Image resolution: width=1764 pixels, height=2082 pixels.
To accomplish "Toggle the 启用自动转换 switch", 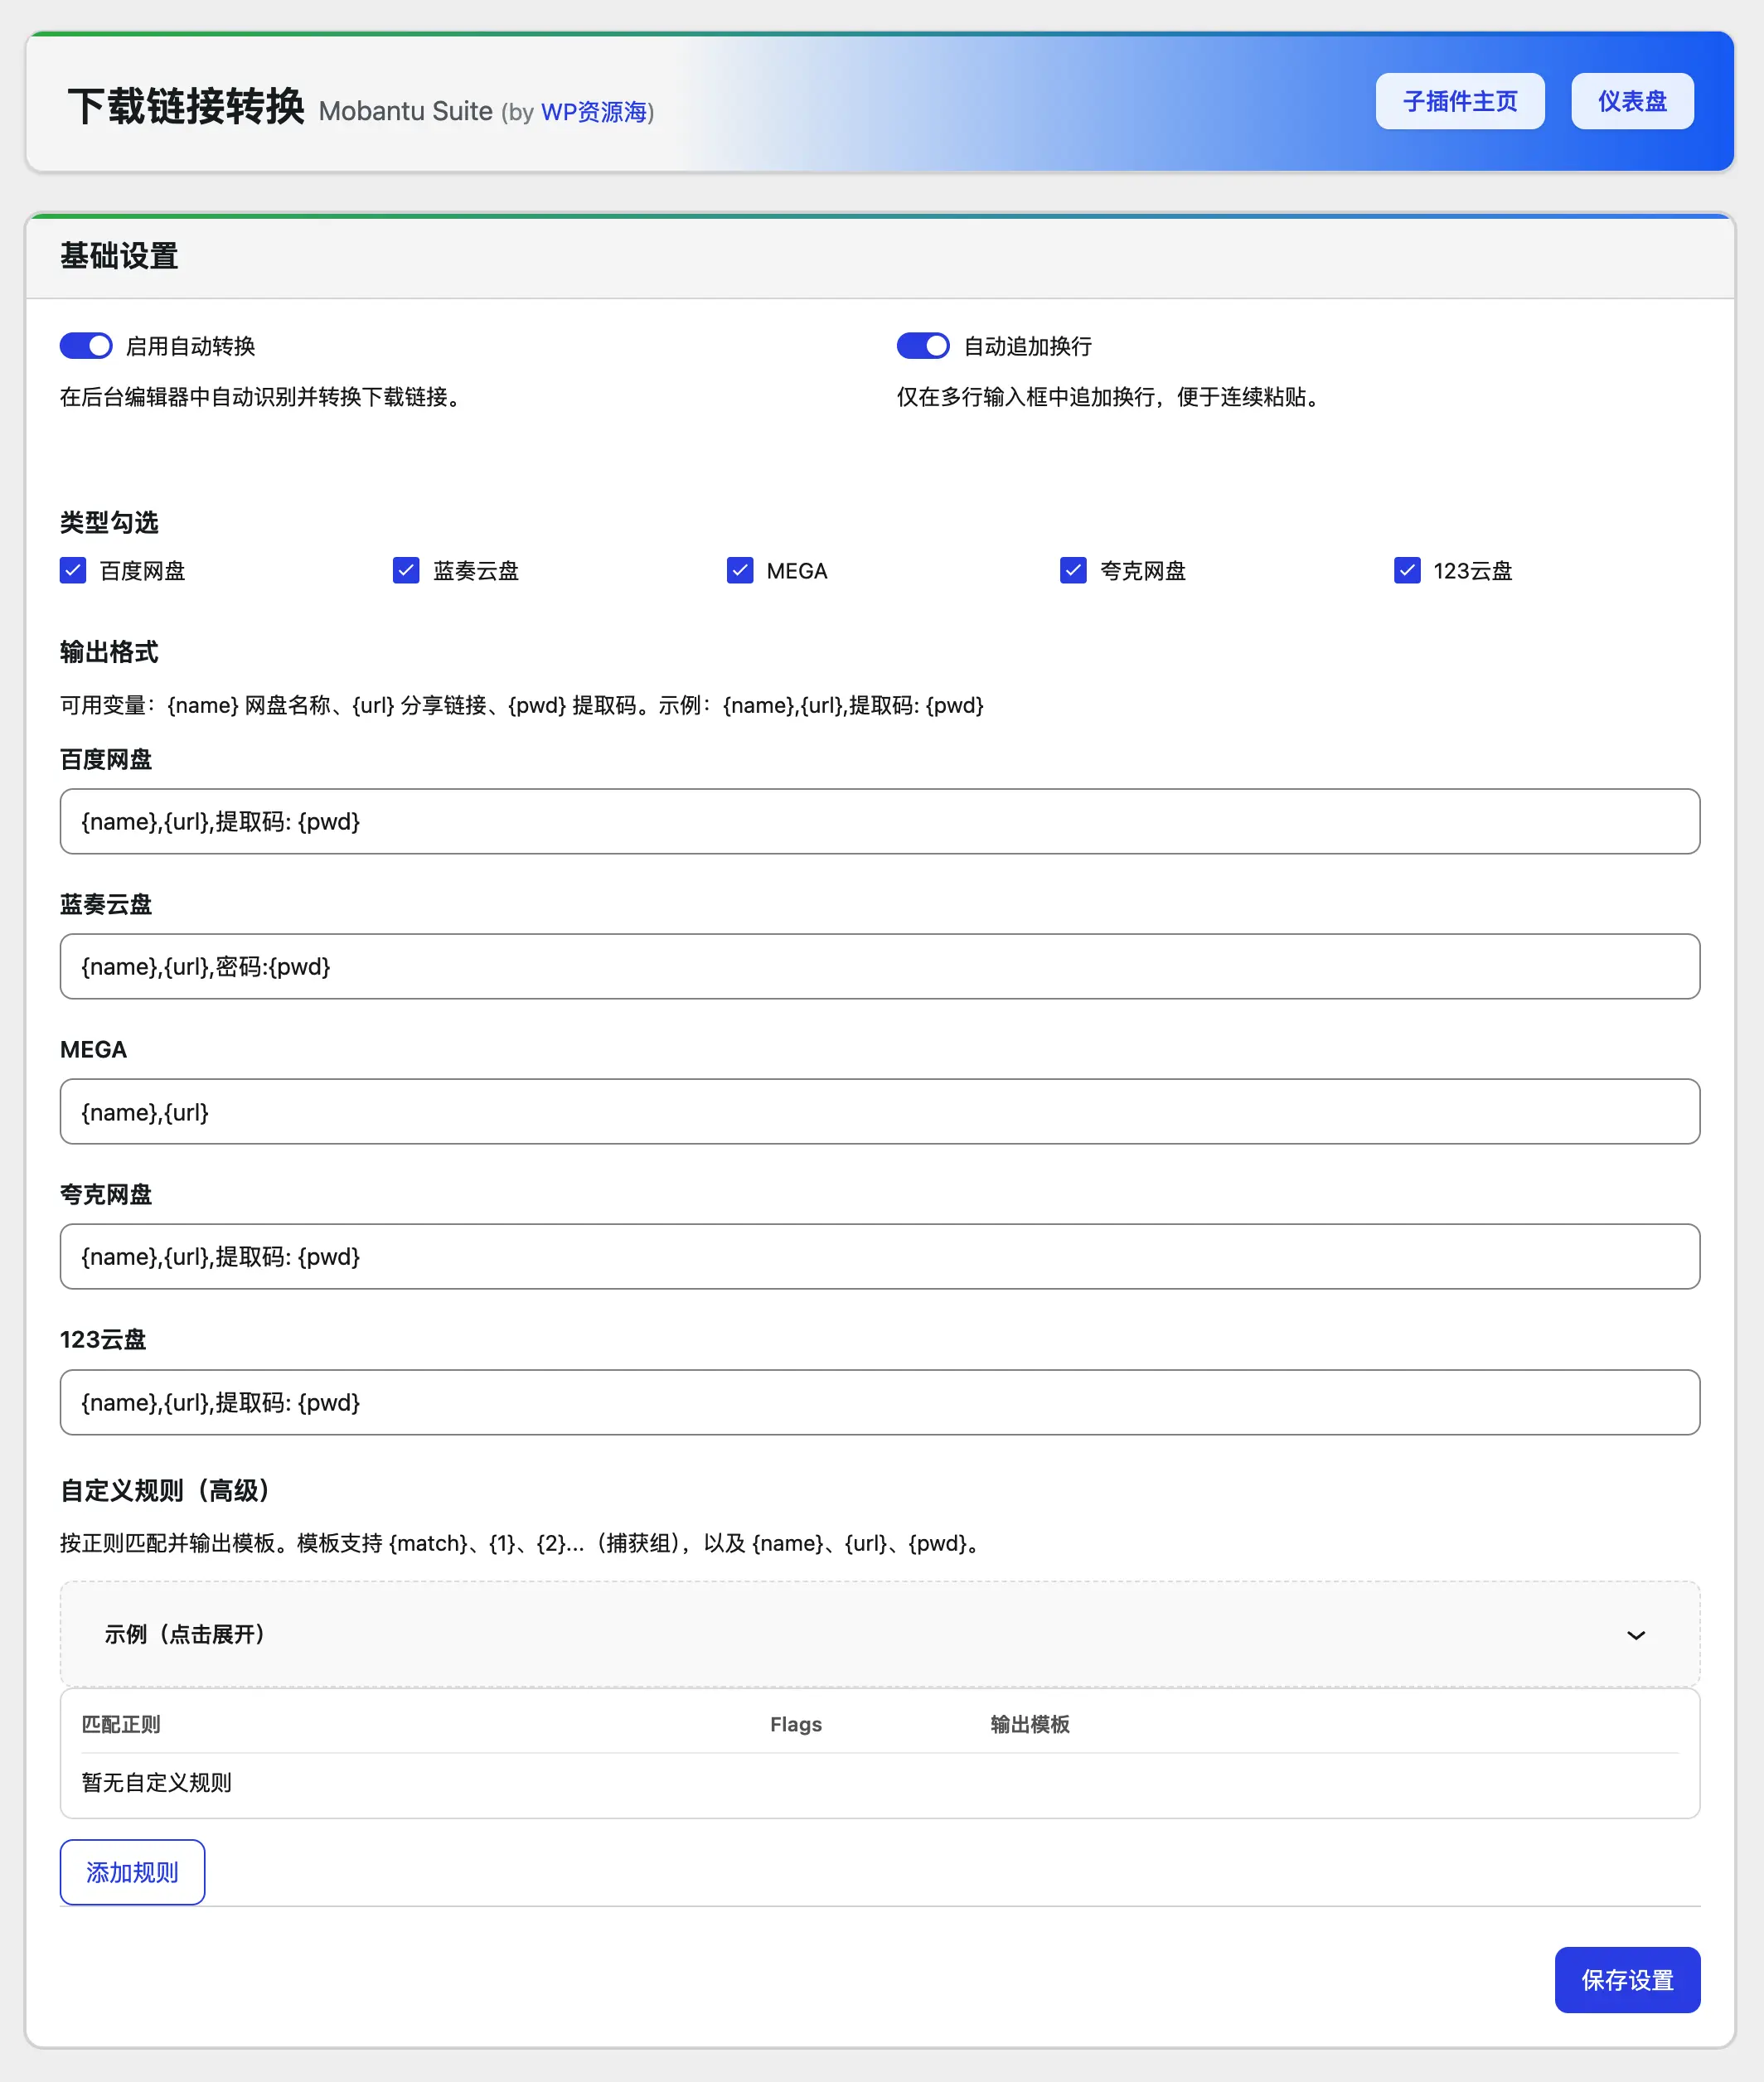I will [x=86, y=346].
